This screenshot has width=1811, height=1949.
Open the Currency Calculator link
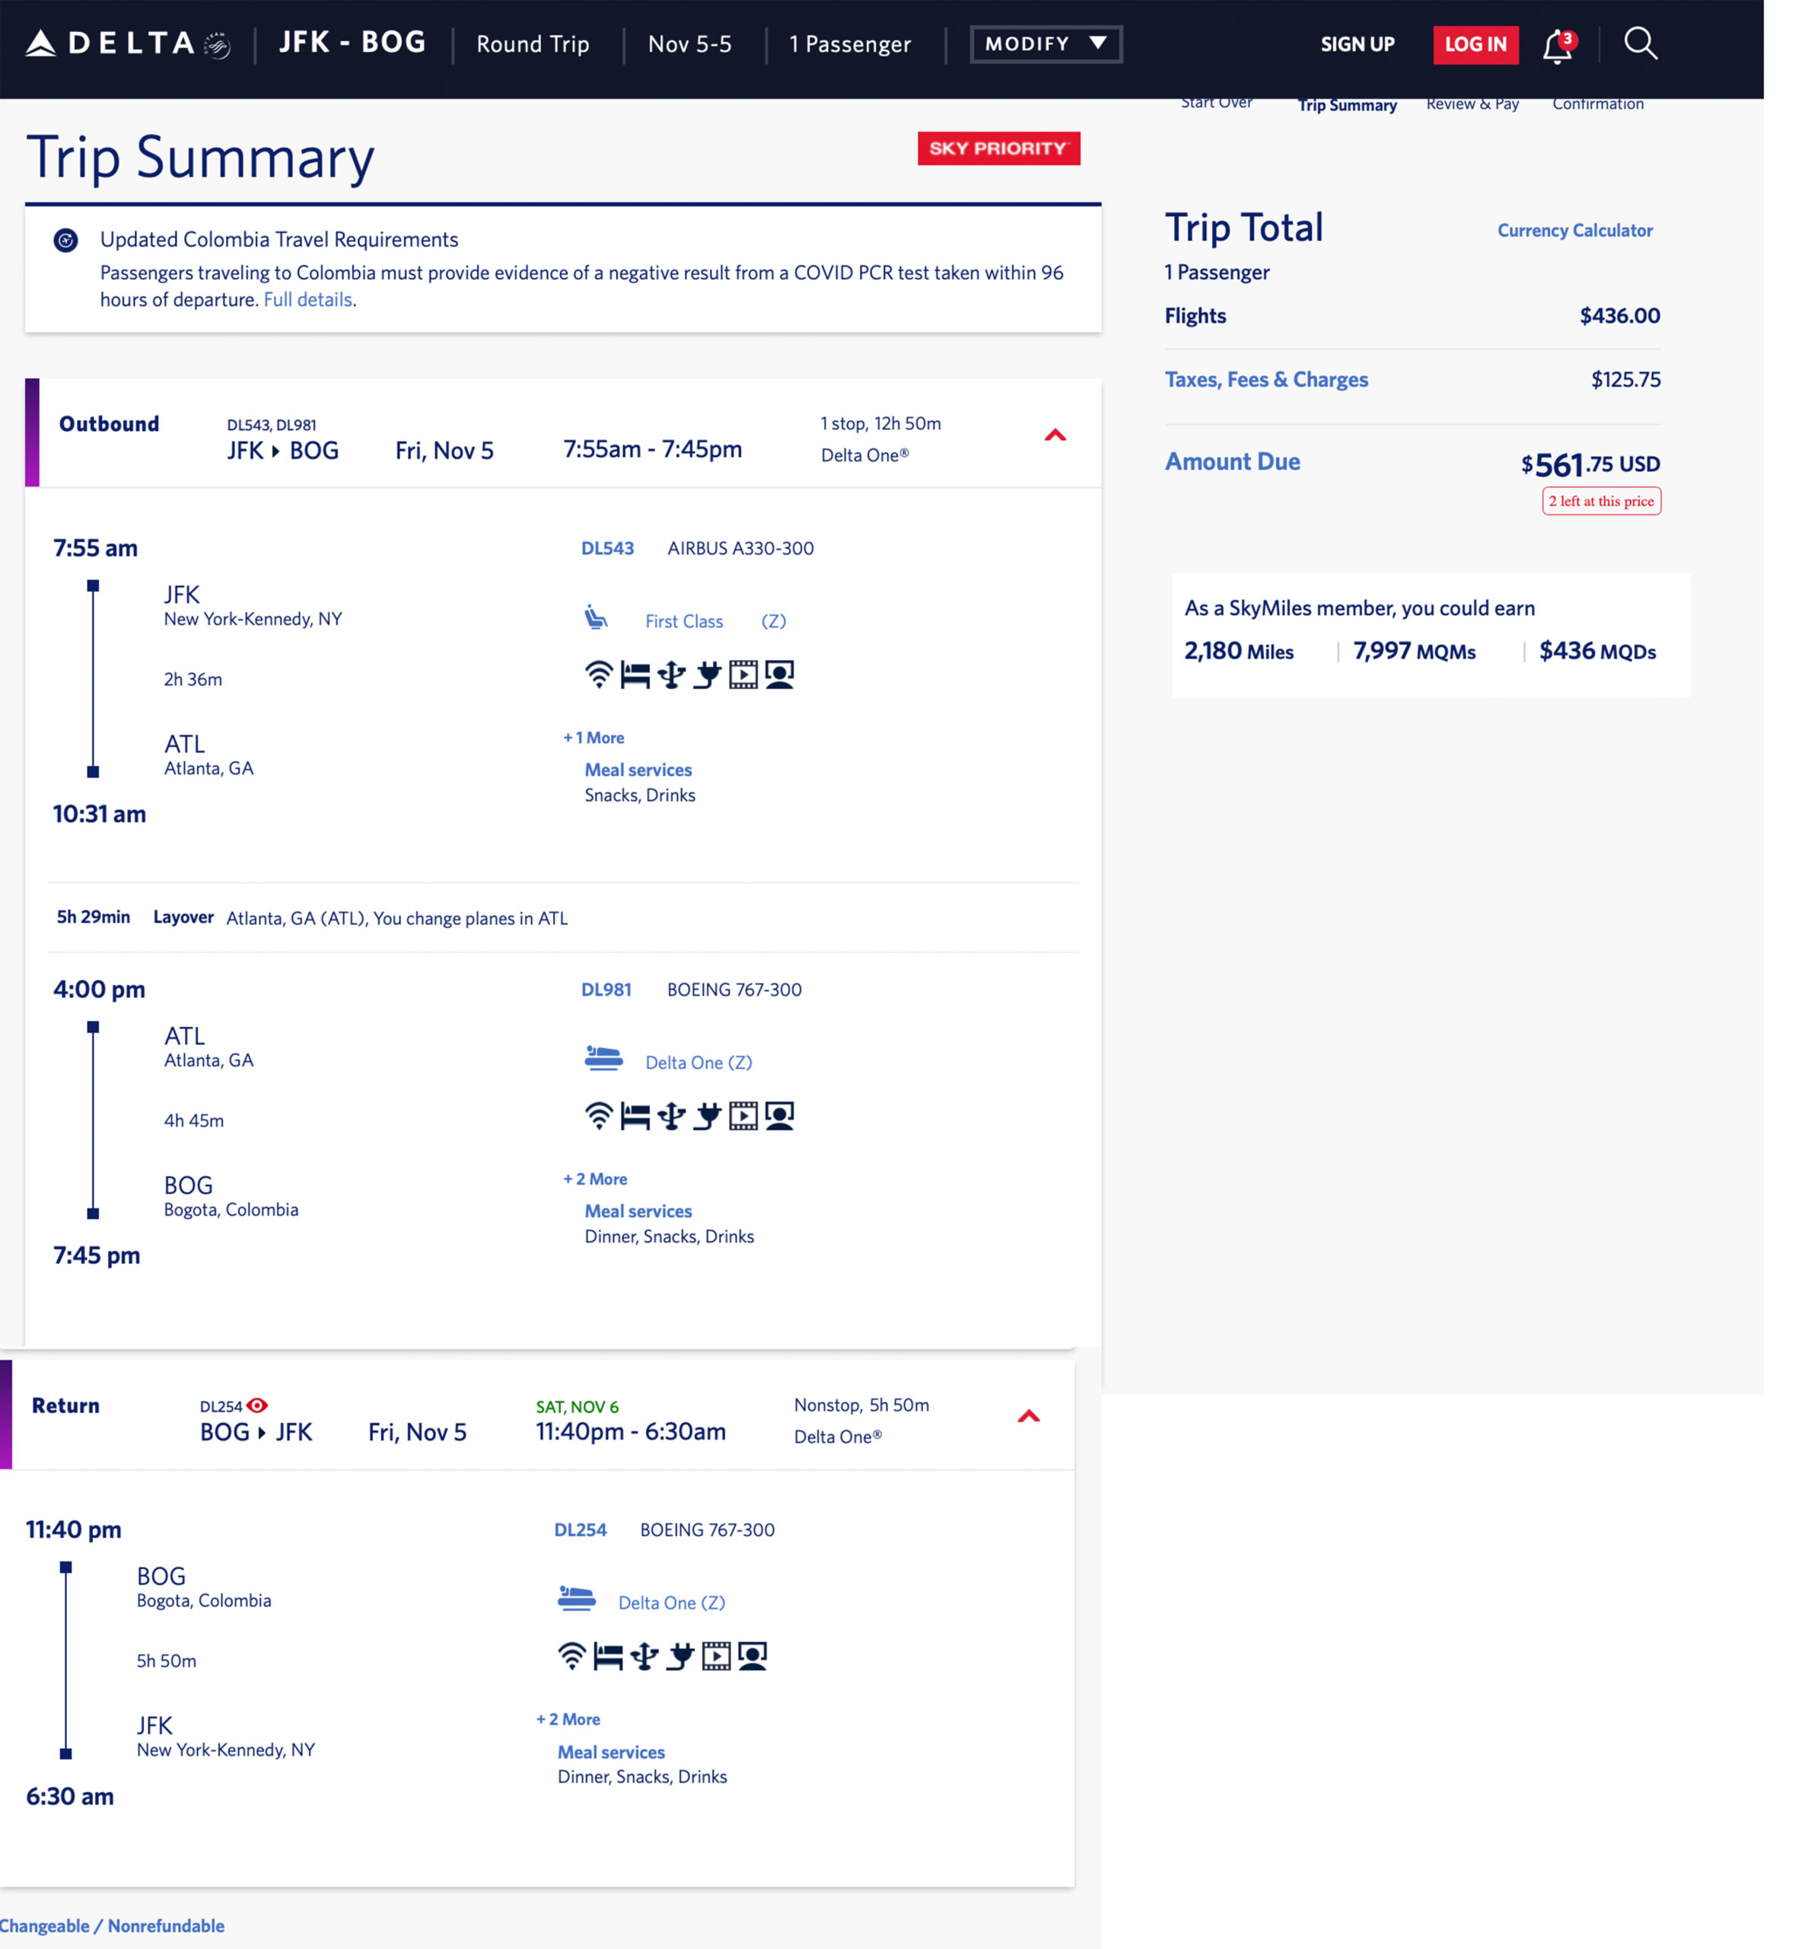[1574, 231]
